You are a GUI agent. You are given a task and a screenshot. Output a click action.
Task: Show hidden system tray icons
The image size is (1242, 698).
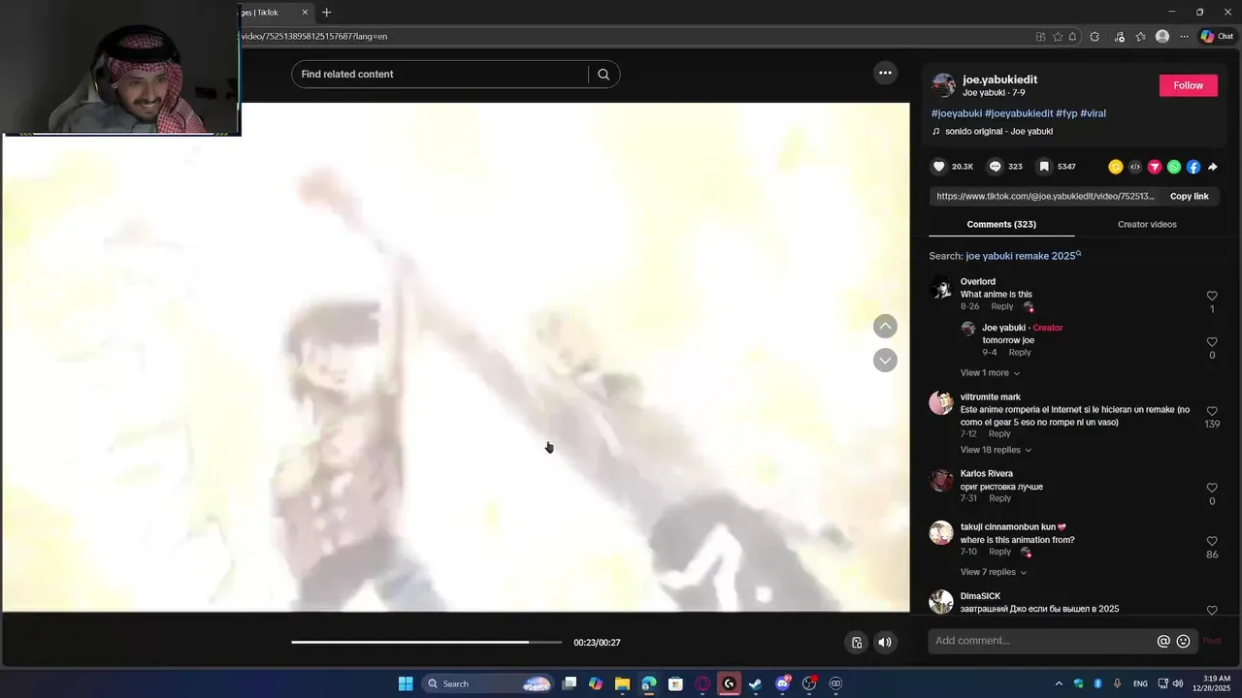[1059, 683]
